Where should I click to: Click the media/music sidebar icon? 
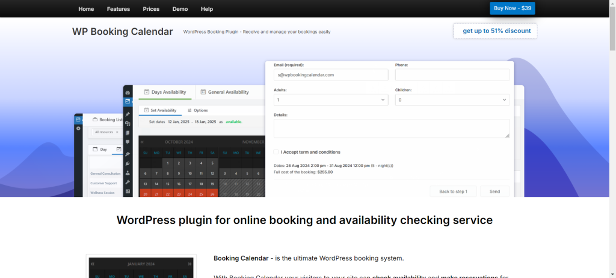pyautogui.click(x=128, y=124)
